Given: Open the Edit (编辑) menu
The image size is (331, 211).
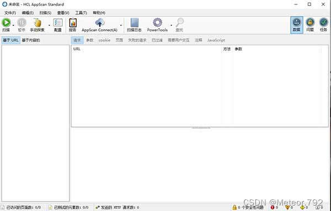Looking at the screenshot, I should pos(28,13).
